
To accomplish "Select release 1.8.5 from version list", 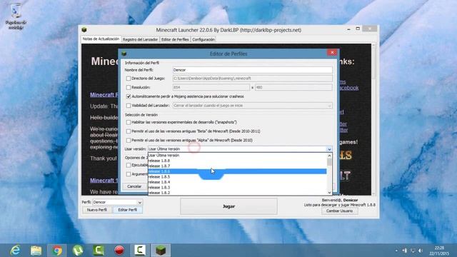I will click(x=237, y=176).
